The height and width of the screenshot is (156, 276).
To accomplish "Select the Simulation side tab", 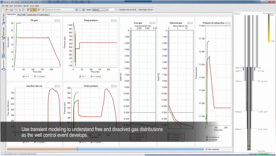I will 3,65.
